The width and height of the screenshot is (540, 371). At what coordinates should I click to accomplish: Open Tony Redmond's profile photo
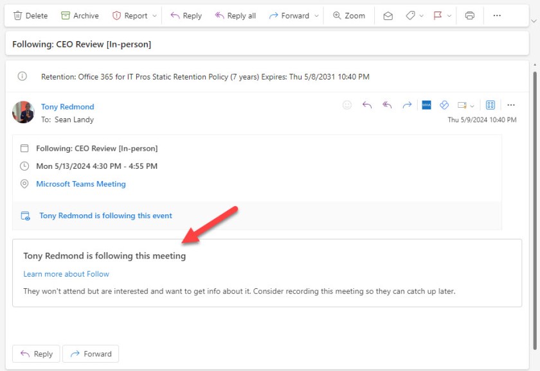[x=23, y=112]
